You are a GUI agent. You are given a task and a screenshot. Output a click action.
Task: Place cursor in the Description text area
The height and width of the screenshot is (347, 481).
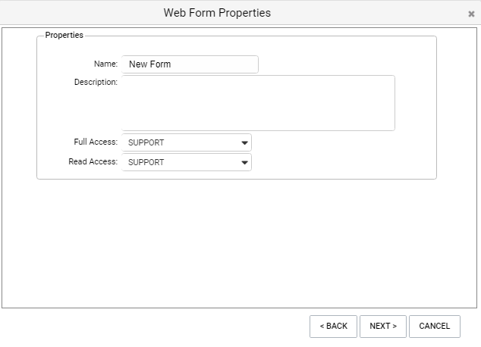258,103
